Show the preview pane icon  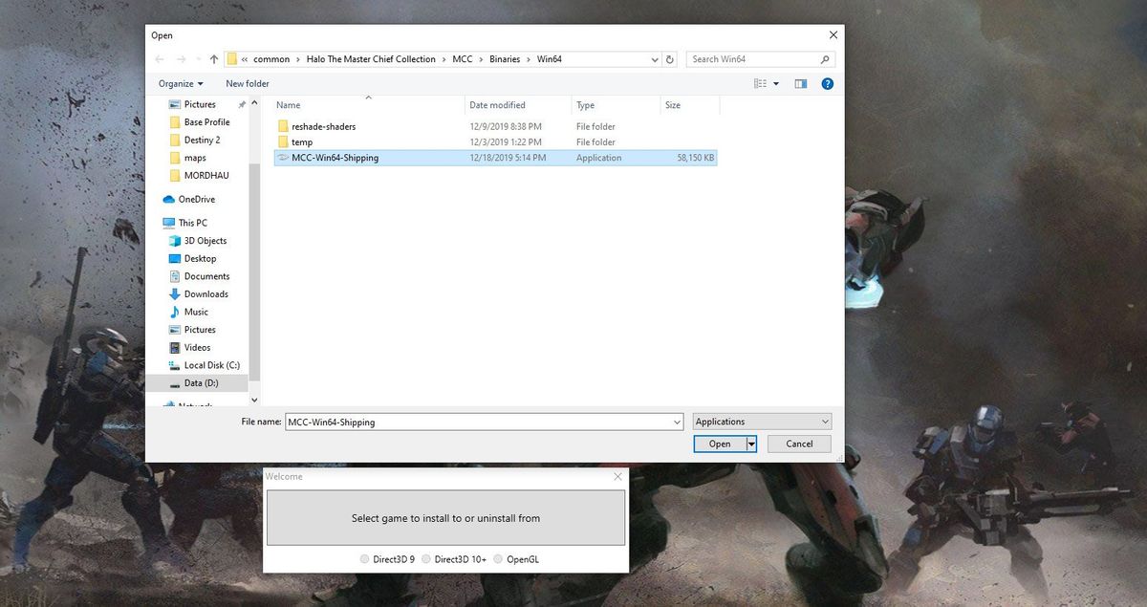(x=801, y=83)
